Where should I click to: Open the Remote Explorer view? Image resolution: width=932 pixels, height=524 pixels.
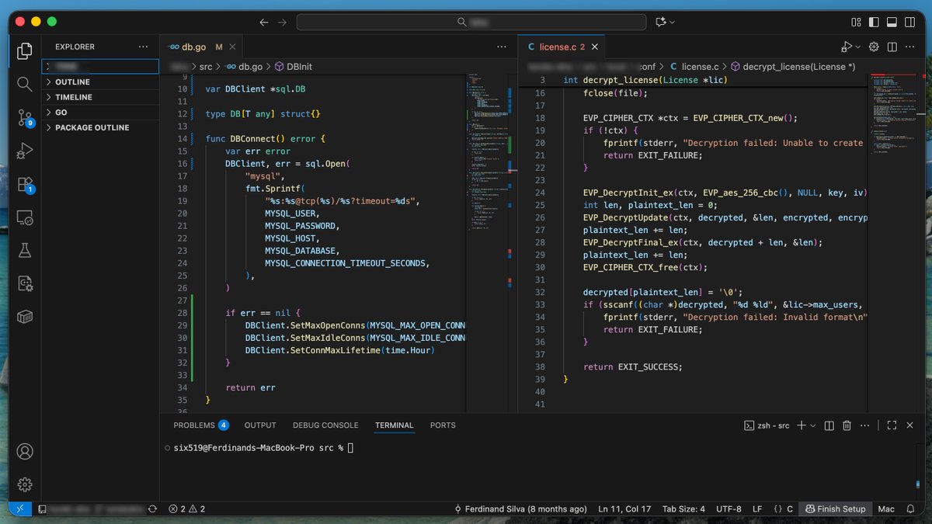[25, 217]
